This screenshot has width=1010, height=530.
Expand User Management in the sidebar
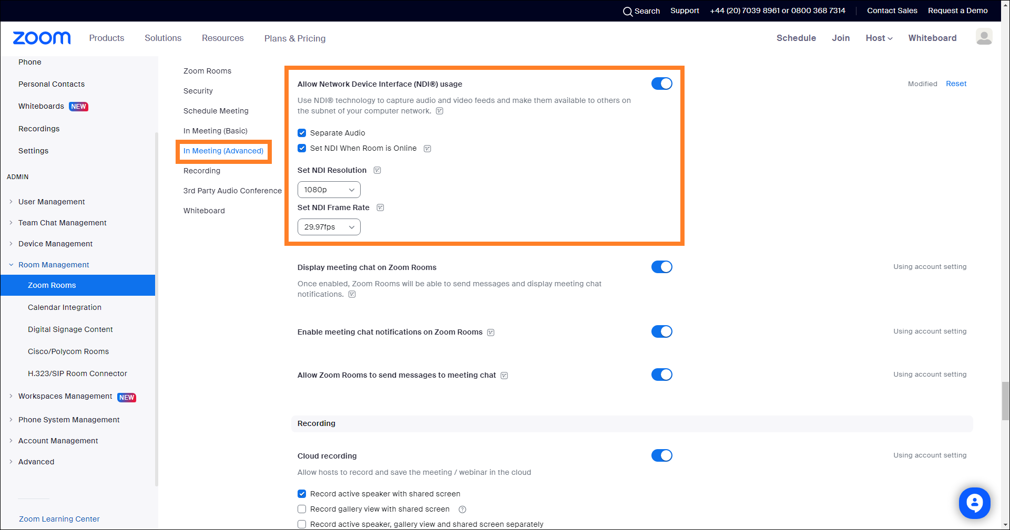pos(52,202)
